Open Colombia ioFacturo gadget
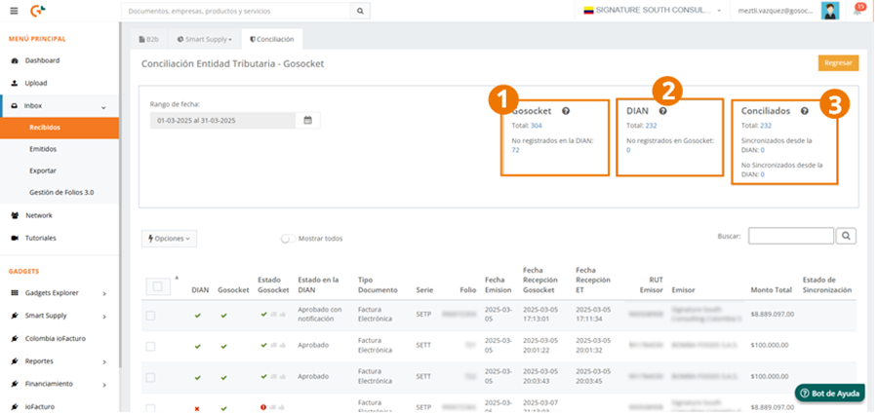Screen dimensions: 878x414 (56, 338)
